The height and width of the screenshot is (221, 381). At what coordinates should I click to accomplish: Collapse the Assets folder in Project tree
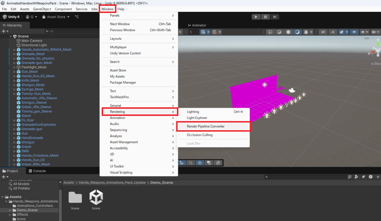(x=3, y=197)
